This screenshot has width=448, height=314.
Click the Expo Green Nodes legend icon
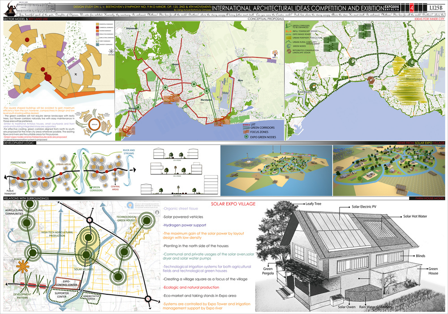point(246,137)
